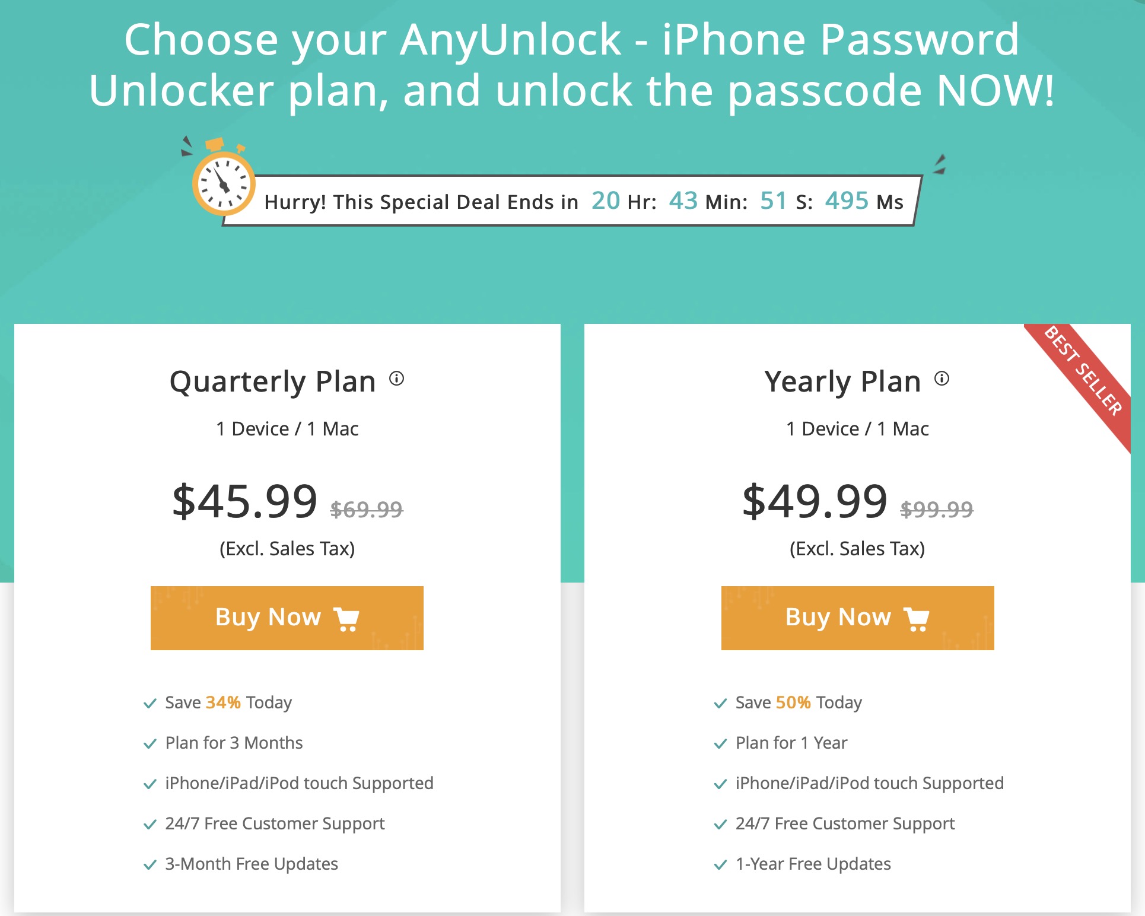Click the $45.99 quarterly price

(244, 501)
